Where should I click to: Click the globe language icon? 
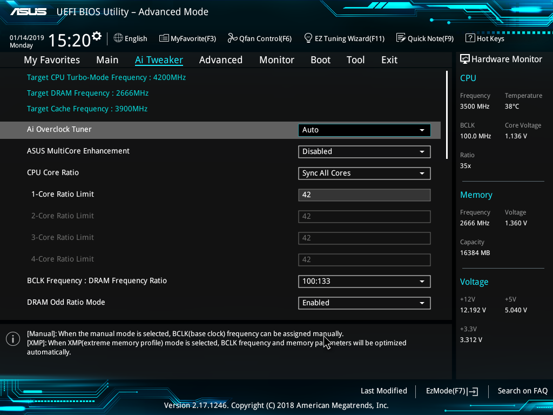118,38
